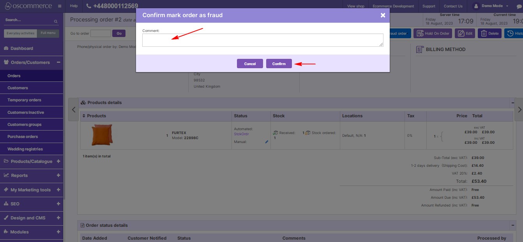Open the chat bubble icon top right
The height and width of the screenshot is (242, 523).
click(x=519, y=6)
